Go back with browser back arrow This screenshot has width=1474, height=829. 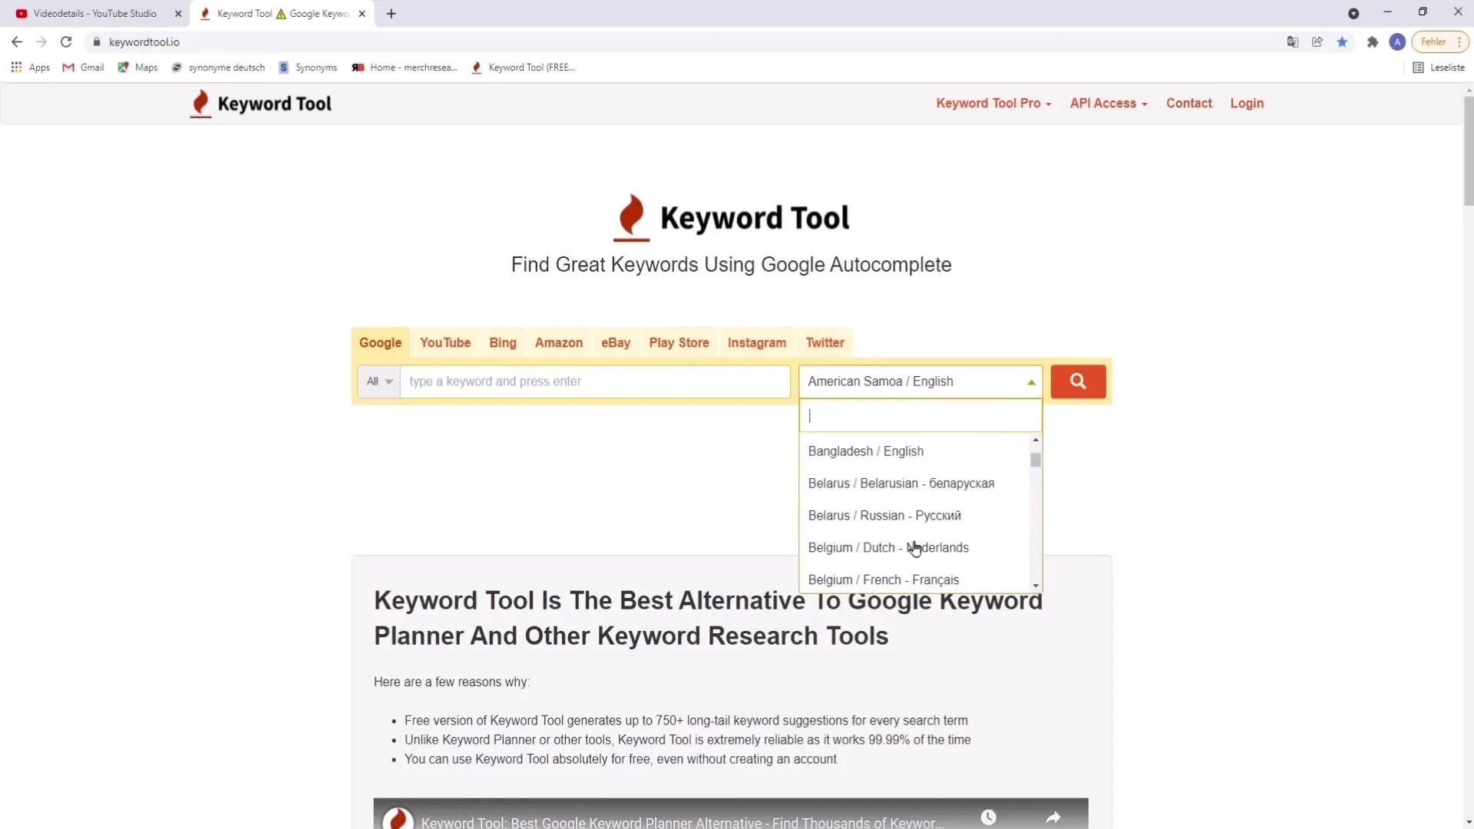pos(17,42)
